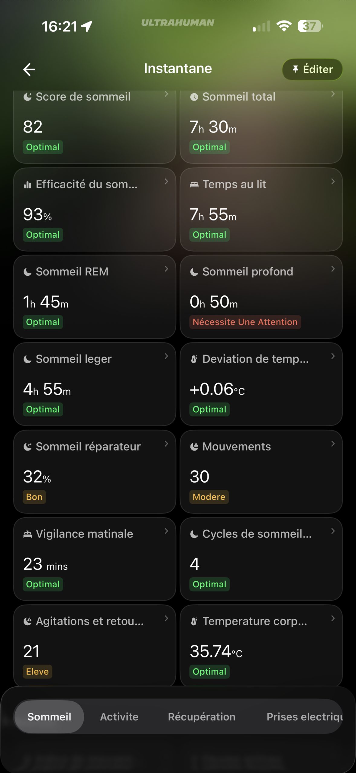Open Sommeil leger details with its chevron
The image size is (356, 773).
[x=166, y=356]
